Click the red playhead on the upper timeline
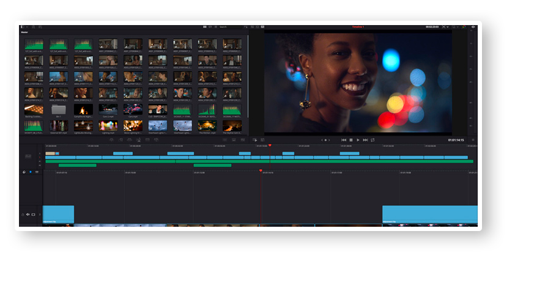Image resolution: width=534 pixels, height=283 pixels. tap(270, 145)
